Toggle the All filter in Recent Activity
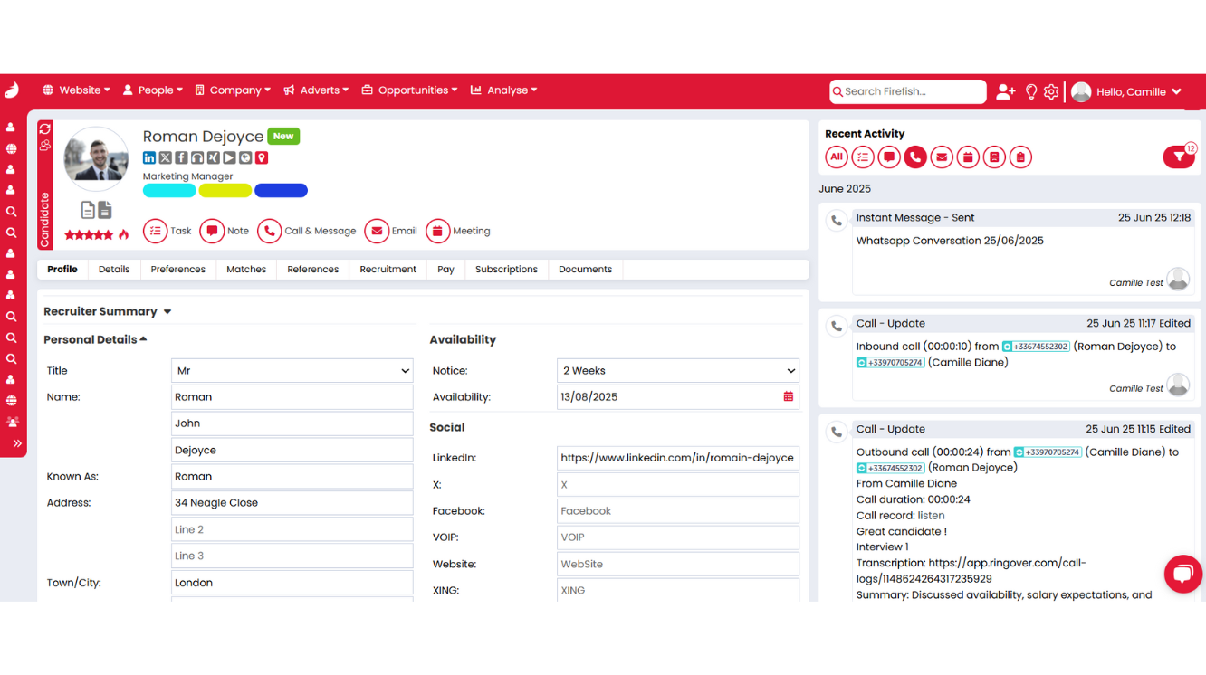 point(836,157)
